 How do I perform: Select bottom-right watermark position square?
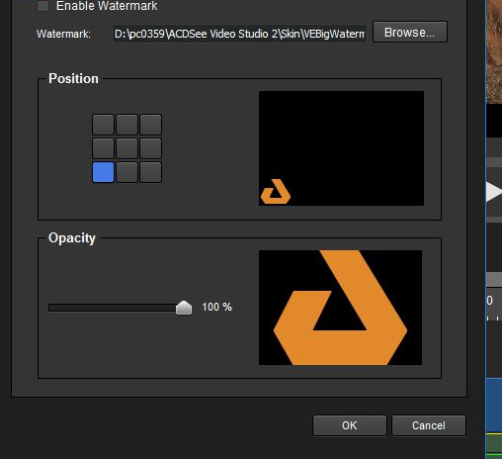click(150, 172)
